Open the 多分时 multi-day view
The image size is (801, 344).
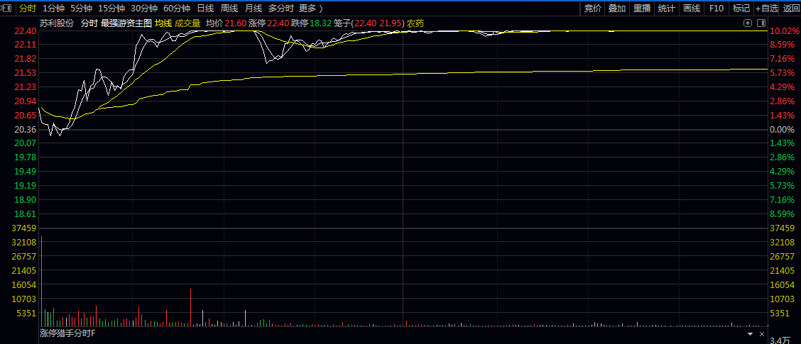click(x=281, y=9)
